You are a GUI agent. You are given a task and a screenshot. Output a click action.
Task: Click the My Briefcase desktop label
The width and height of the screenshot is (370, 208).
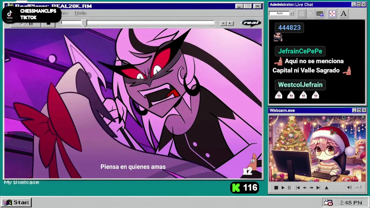[21, 182]
